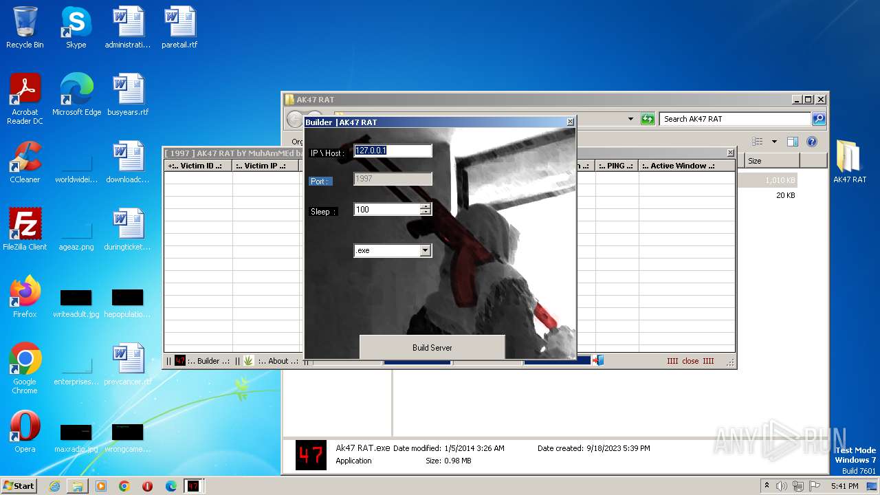Click the Explorer help icon
880x495 pixels.
812,142
